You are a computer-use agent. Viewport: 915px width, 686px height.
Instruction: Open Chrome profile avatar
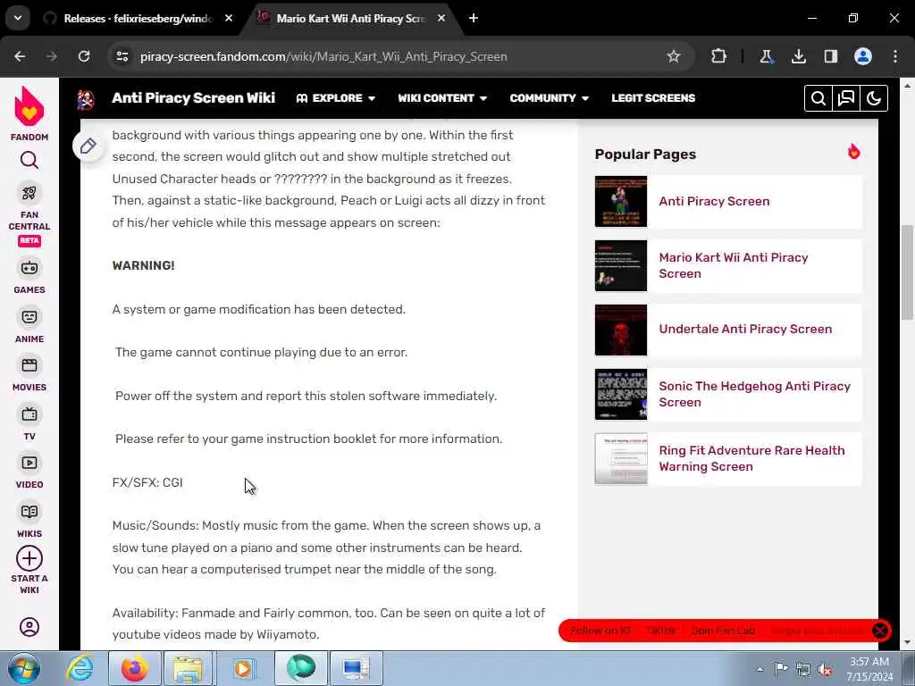tap(863, 56)
